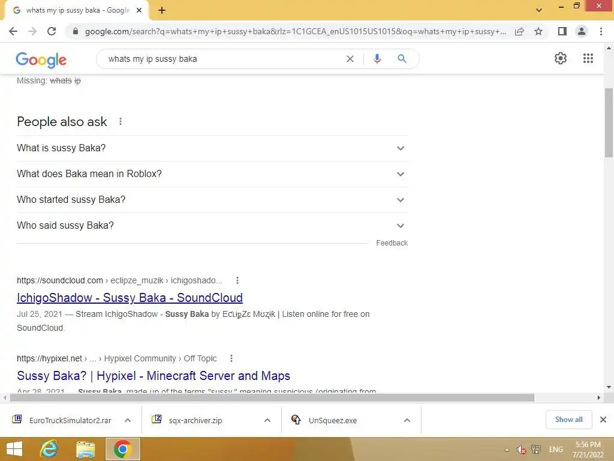Screen dimensions: 614x461
Task: Share this page icon in address bar
Action: tap(519, 31)
